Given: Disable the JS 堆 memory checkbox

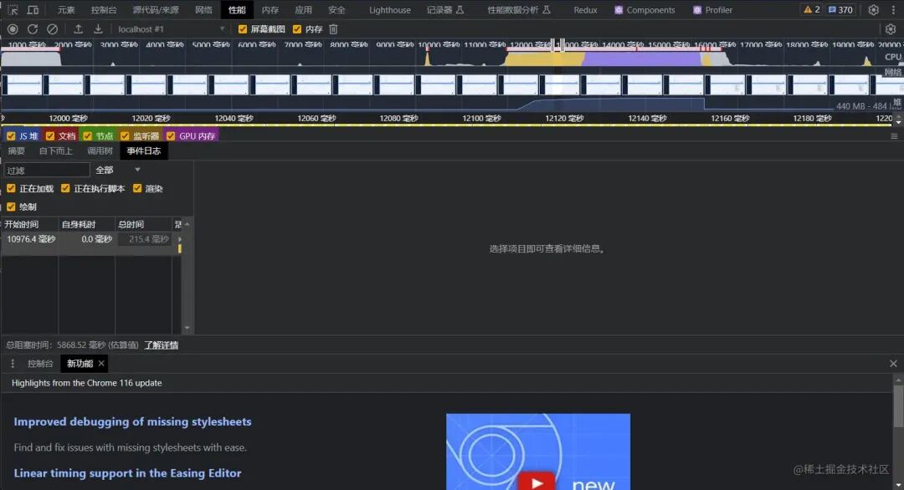Looking at the screenshot, I should pyautogui.click(x=11, y=136).
